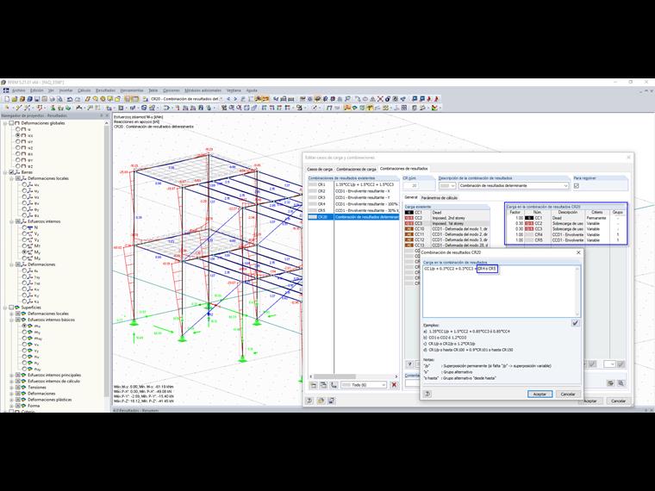655x491 pixels.
Task: Open description of combination dropdown
Action: 565,186
